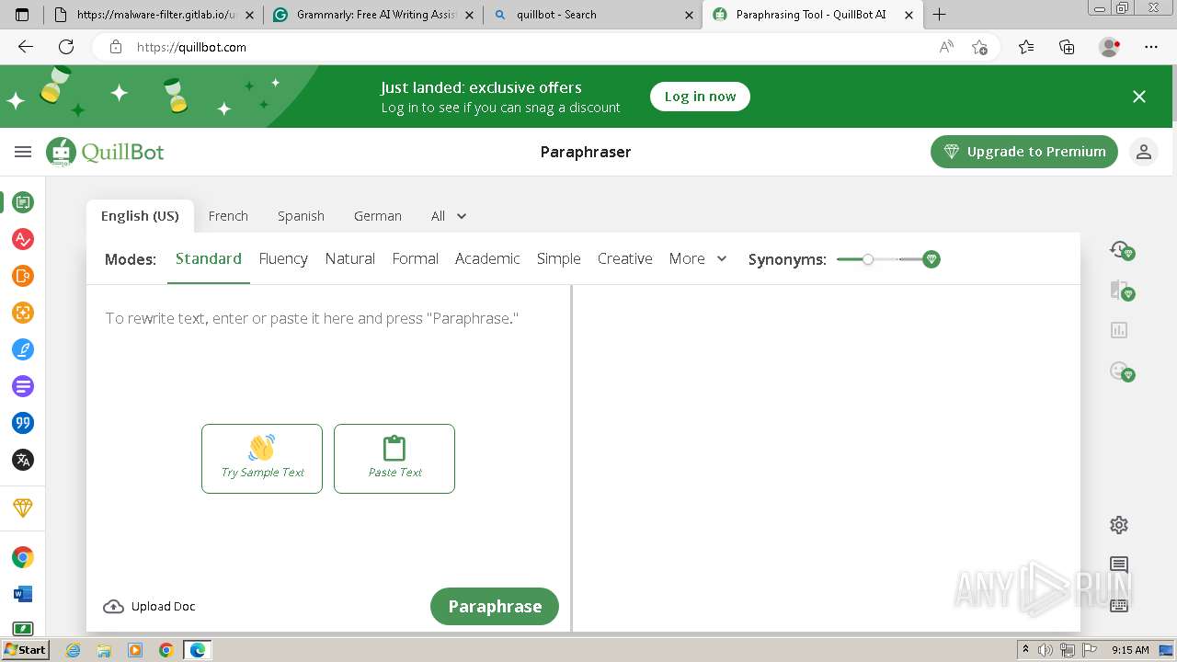The width and height of the screenshot is (1177, 662).
Task: Open the user account profile icon
Action: point(1144,152)
